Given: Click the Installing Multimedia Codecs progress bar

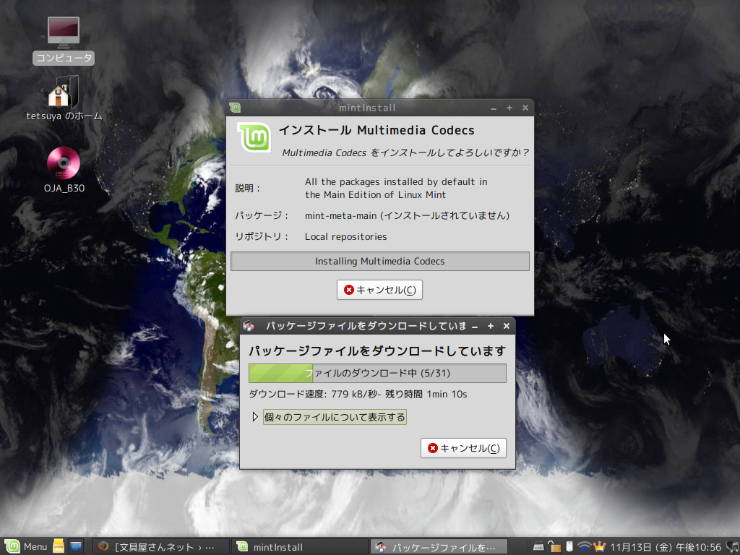Looking at the screenshot, I should pyautogui.click(x=380, y=261).
